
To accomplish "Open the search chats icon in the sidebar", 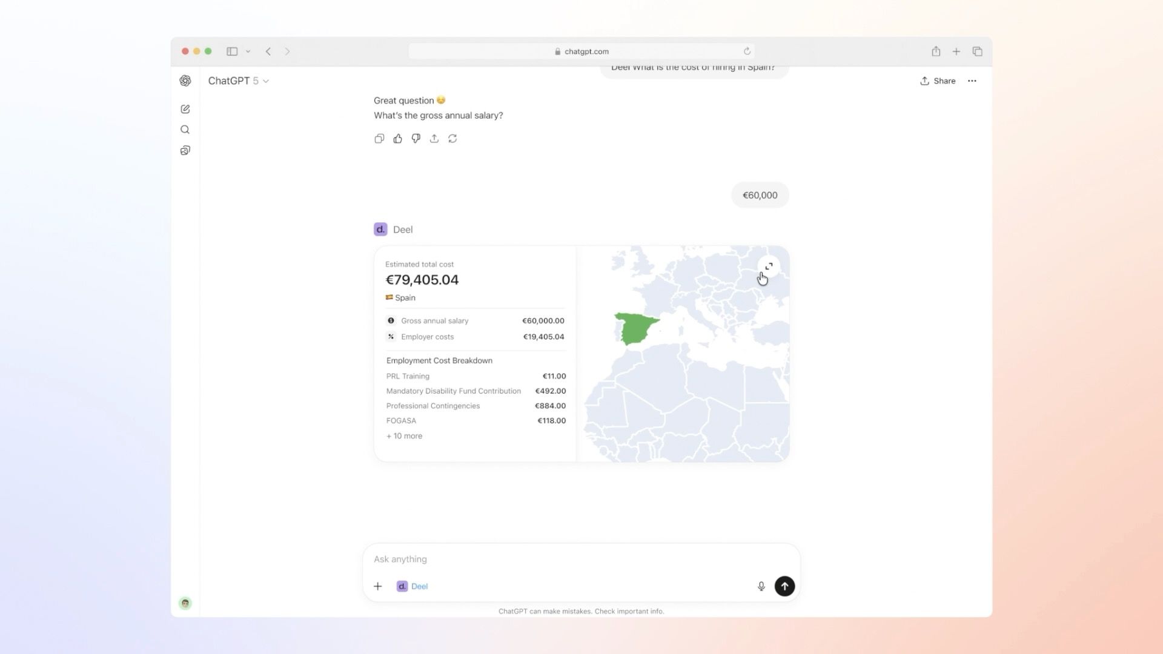I will 185,130.
